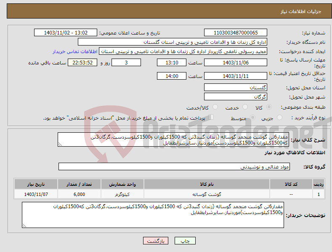Click the delivery province field گلستان
The image size is (332, 252).
[236, 87]
